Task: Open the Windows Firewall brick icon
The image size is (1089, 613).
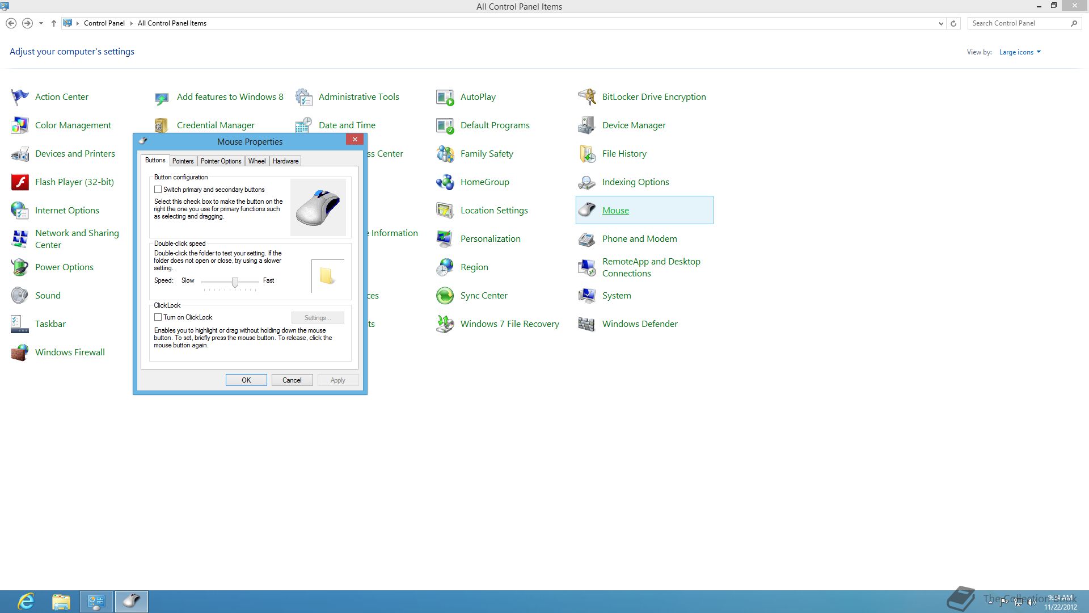Action: pos(20,352)
